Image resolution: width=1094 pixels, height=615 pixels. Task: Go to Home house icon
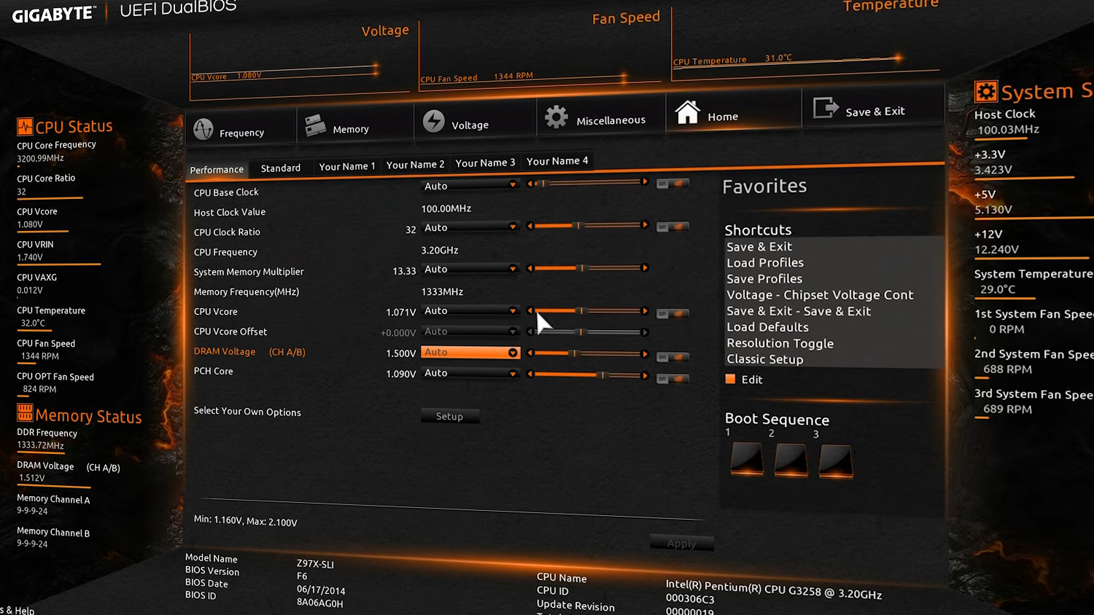[687, 112]
